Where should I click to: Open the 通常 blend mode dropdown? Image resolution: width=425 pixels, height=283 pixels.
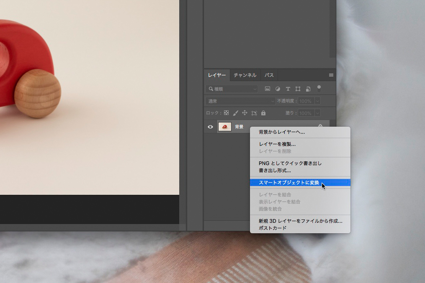(x=240, y=101)
